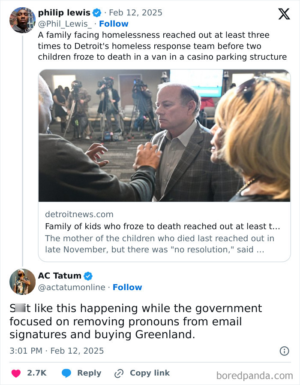300x385 pixels.
Task: Follow the @actatumonline account
Action: pos(127,288)
